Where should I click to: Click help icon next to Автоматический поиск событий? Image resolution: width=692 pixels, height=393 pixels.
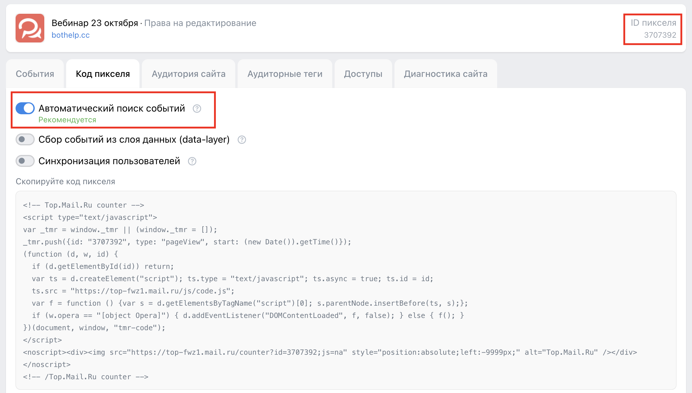coord(197,109)
